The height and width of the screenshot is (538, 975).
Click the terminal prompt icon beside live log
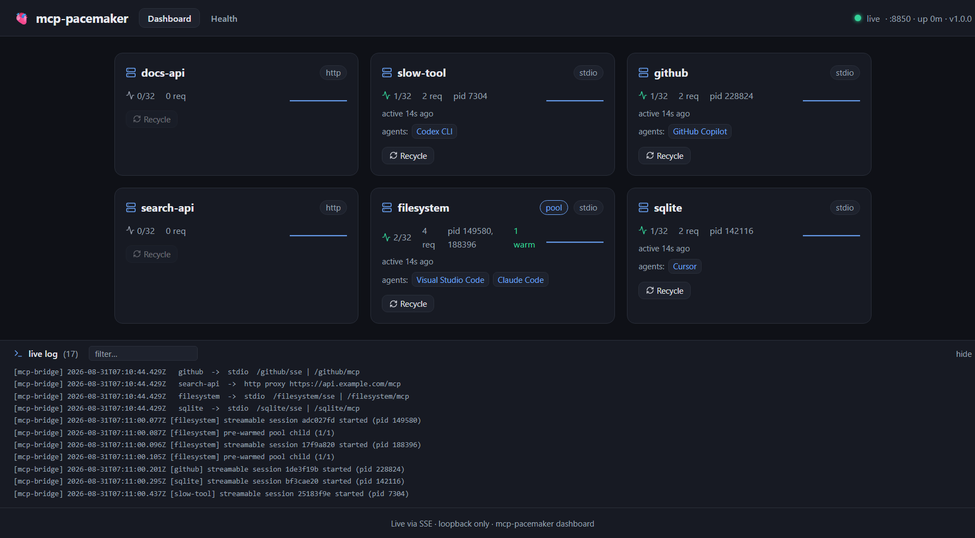(x=18, y=354)
